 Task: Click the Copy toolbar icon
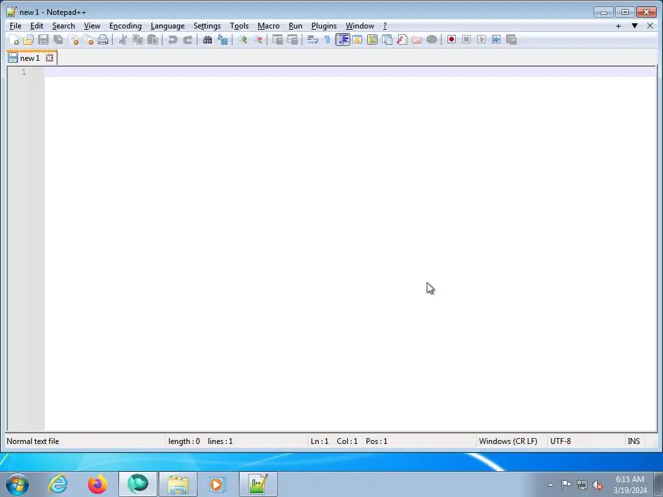click(x=138, y=39)
